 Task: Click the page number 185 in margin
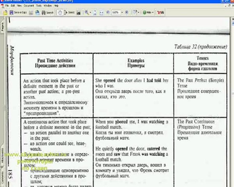click(10, 174)
